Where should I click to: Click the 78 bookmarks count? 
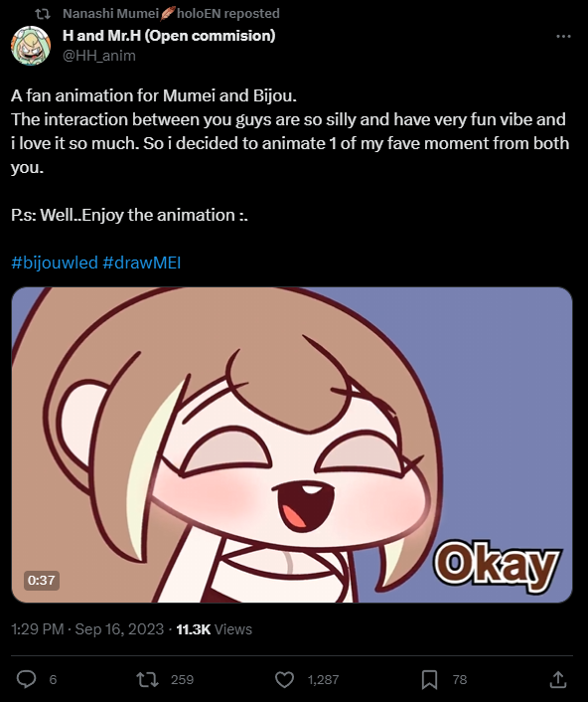tap(460, 679)
